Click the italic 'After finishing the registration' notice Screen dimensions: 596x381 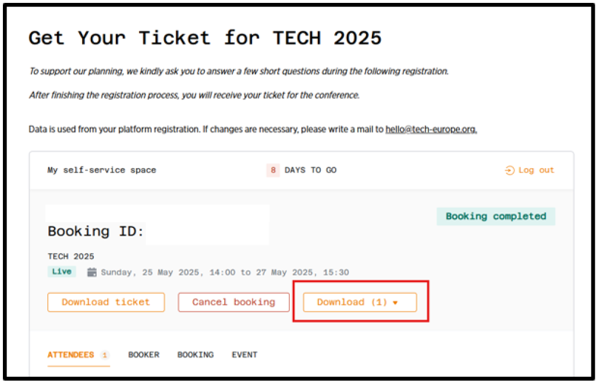194,95
